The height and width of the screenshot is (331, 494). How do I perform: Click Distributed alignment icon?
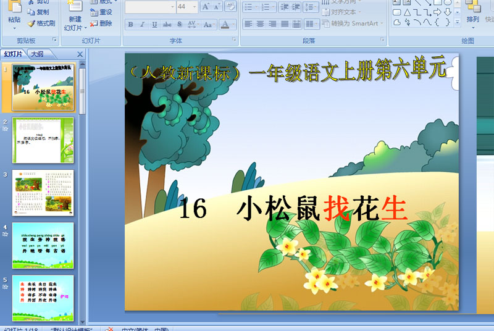pyautogui.click(x=296, y=24)
